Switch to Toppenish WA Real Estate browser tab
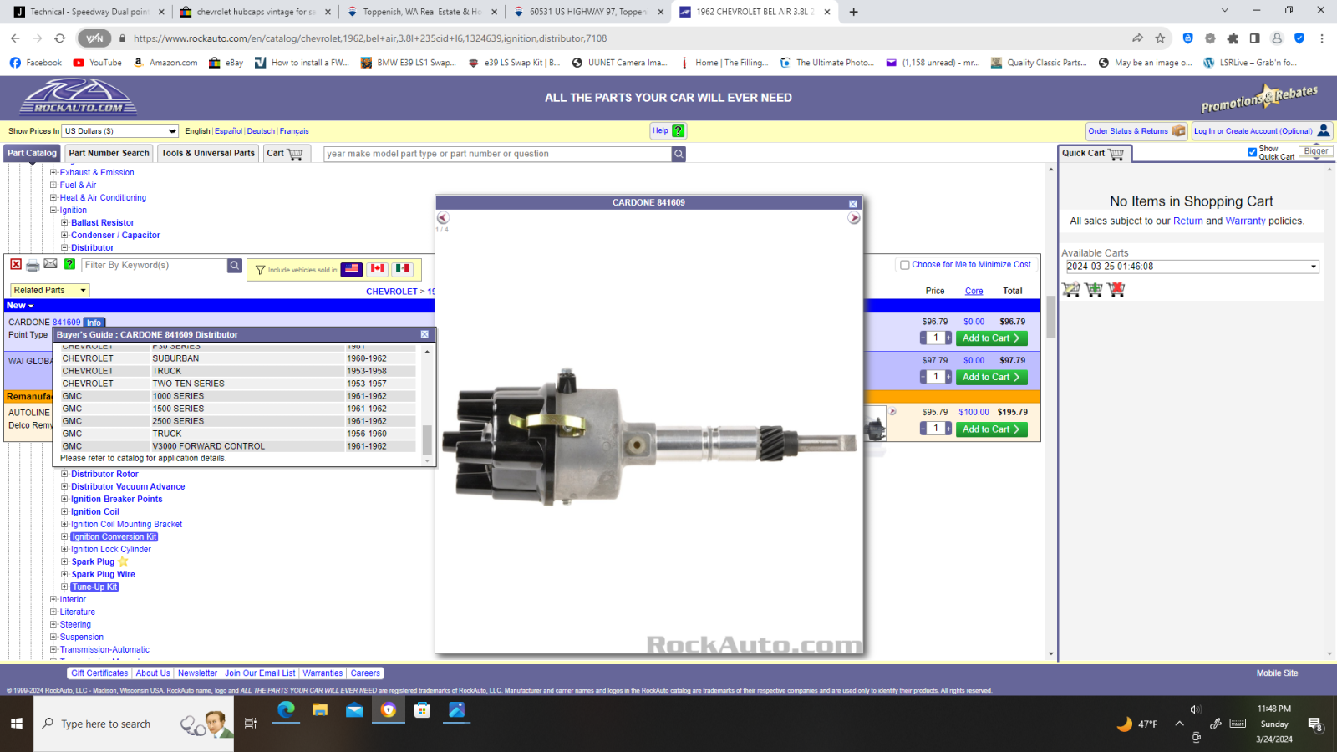The width and height of the screenshot is (1337, 752). coord(422,12)
